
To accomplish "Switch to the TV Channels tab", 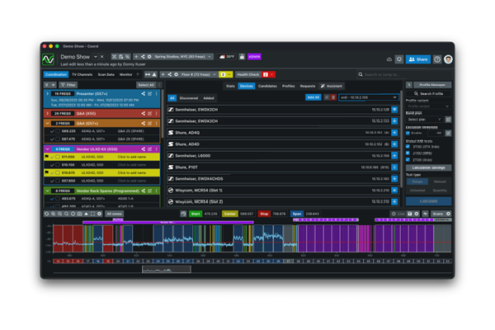I will click(x=83, y=74).
